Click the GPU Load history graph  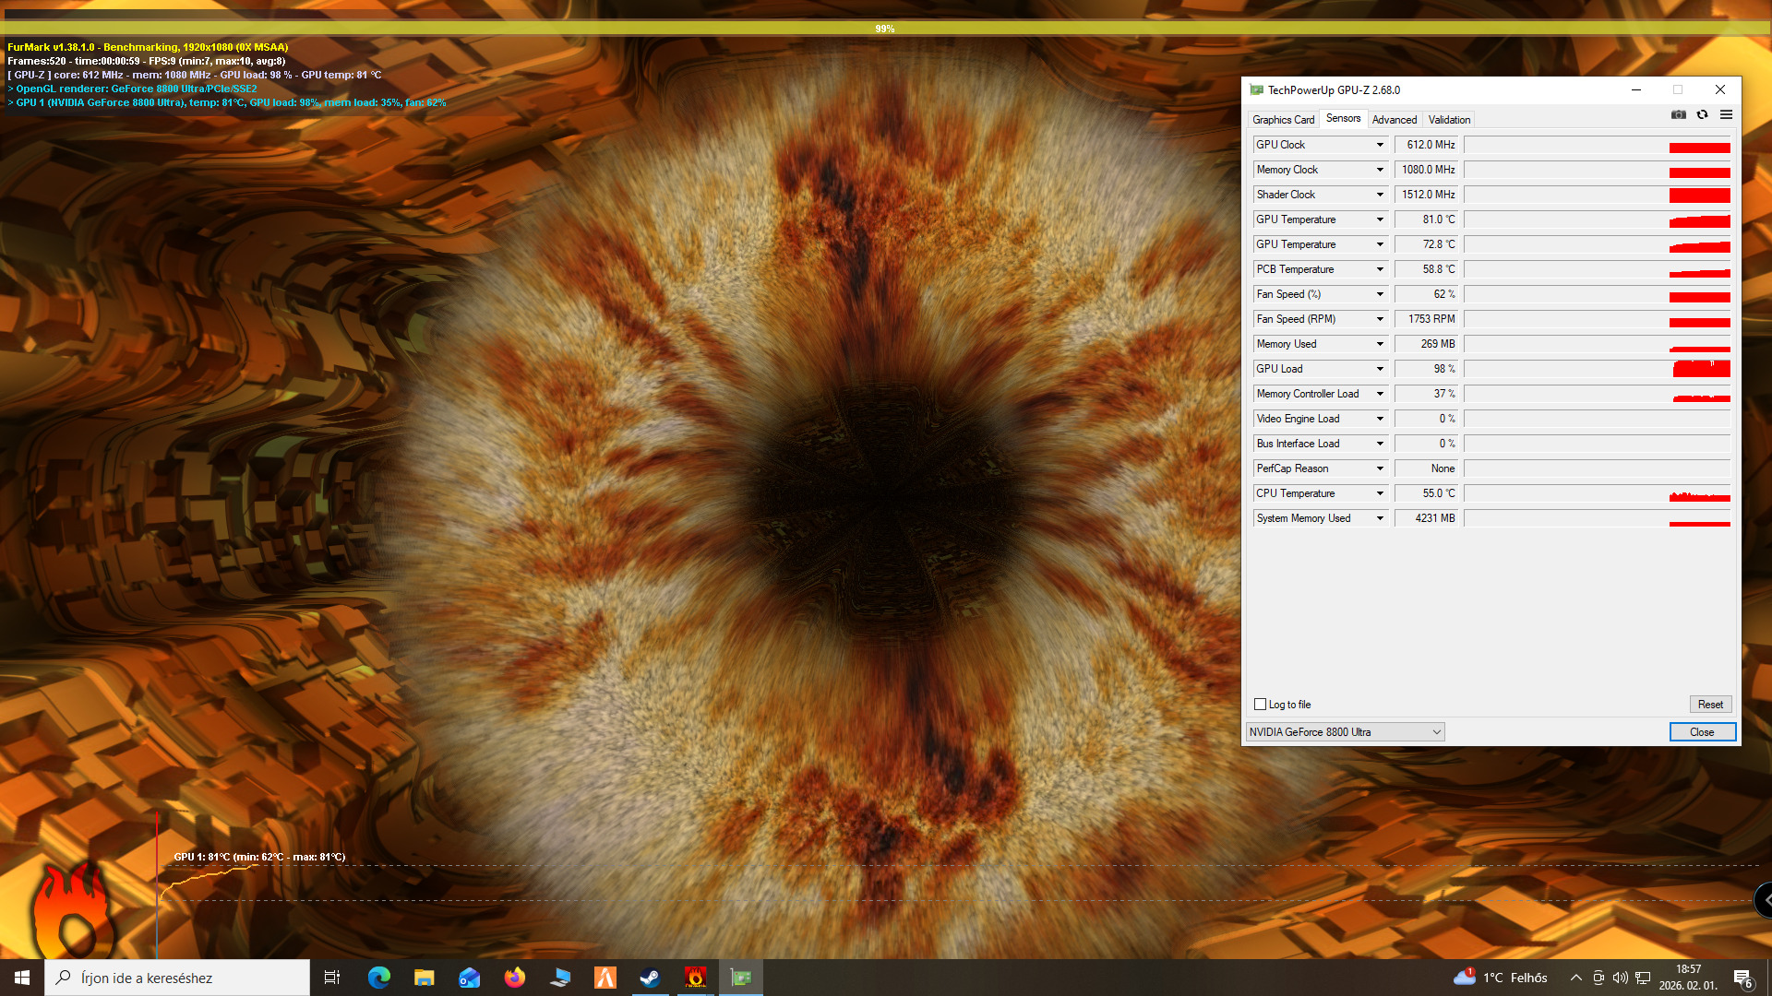1597,369
